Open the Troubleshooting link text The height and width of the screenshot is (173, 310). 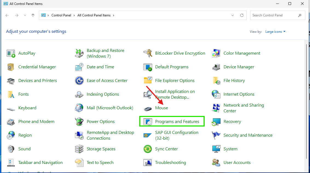point(170,163)
